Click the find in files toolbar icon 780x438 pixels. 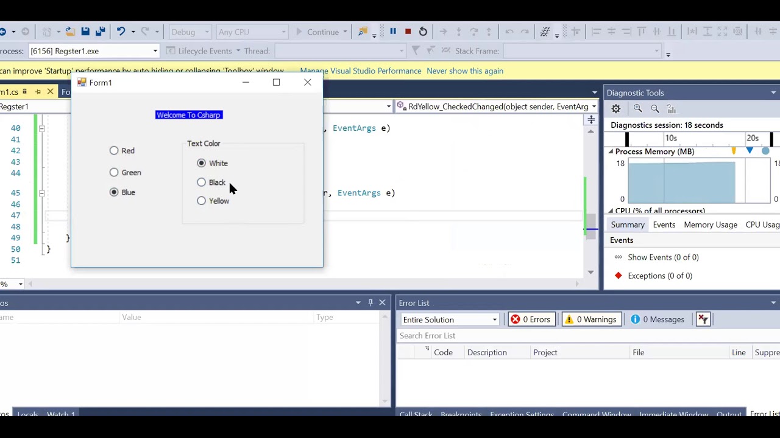coord(363,32)
